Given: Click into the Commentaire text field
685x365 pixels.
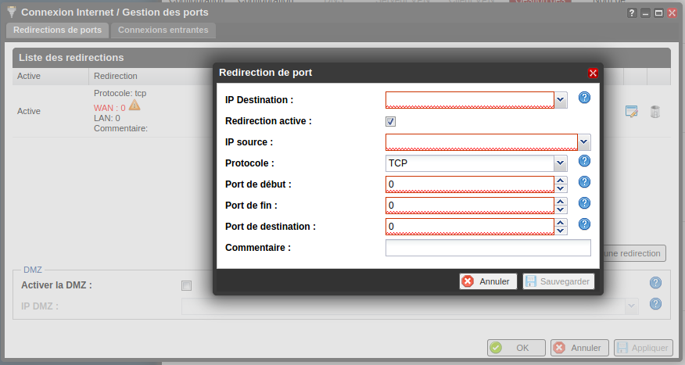Looking at the screenshot, I should click(488, 248).
